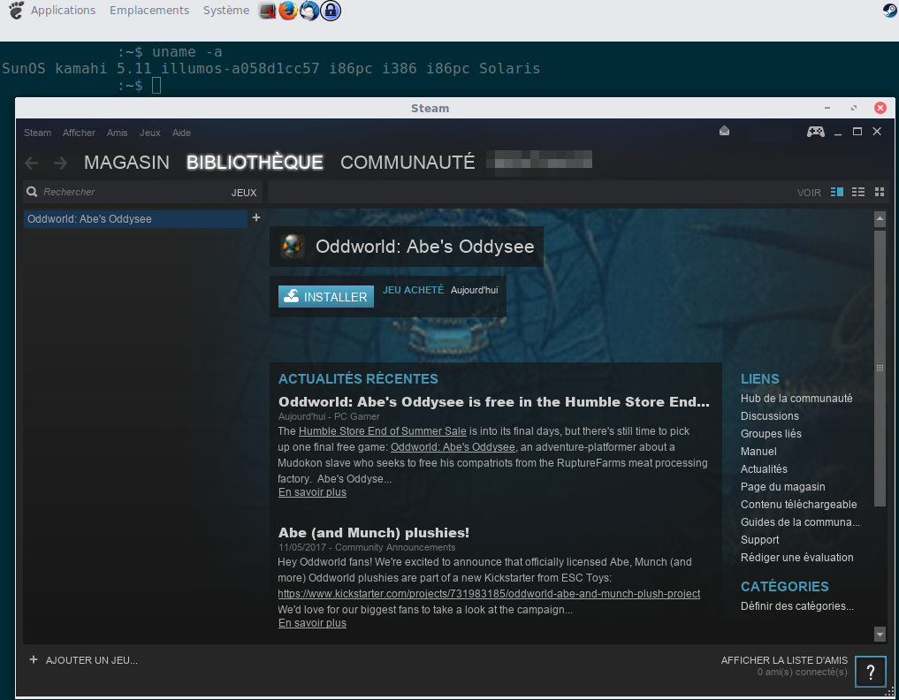Open the Actualités link
The height and width of the screenshot is (700, 899).
click(x=764, y=469)
